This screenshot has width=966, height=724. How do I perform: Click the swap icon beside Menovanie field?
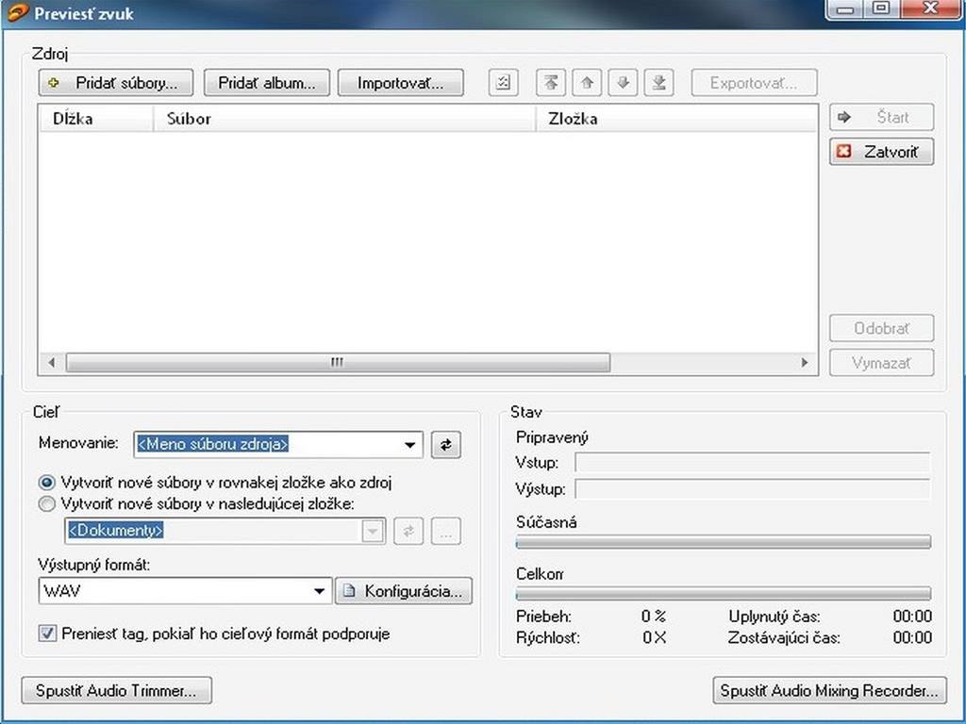tap(446, 445)
